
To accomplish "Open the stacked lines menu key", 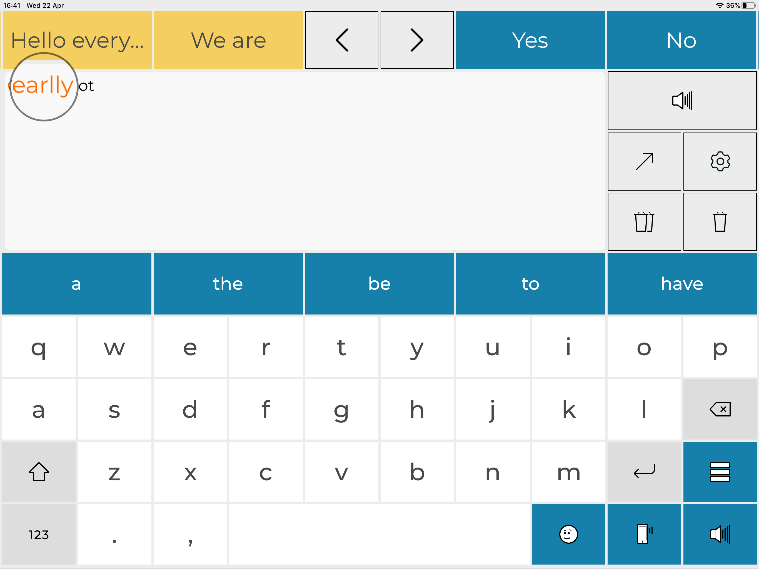I will [720, 471].
